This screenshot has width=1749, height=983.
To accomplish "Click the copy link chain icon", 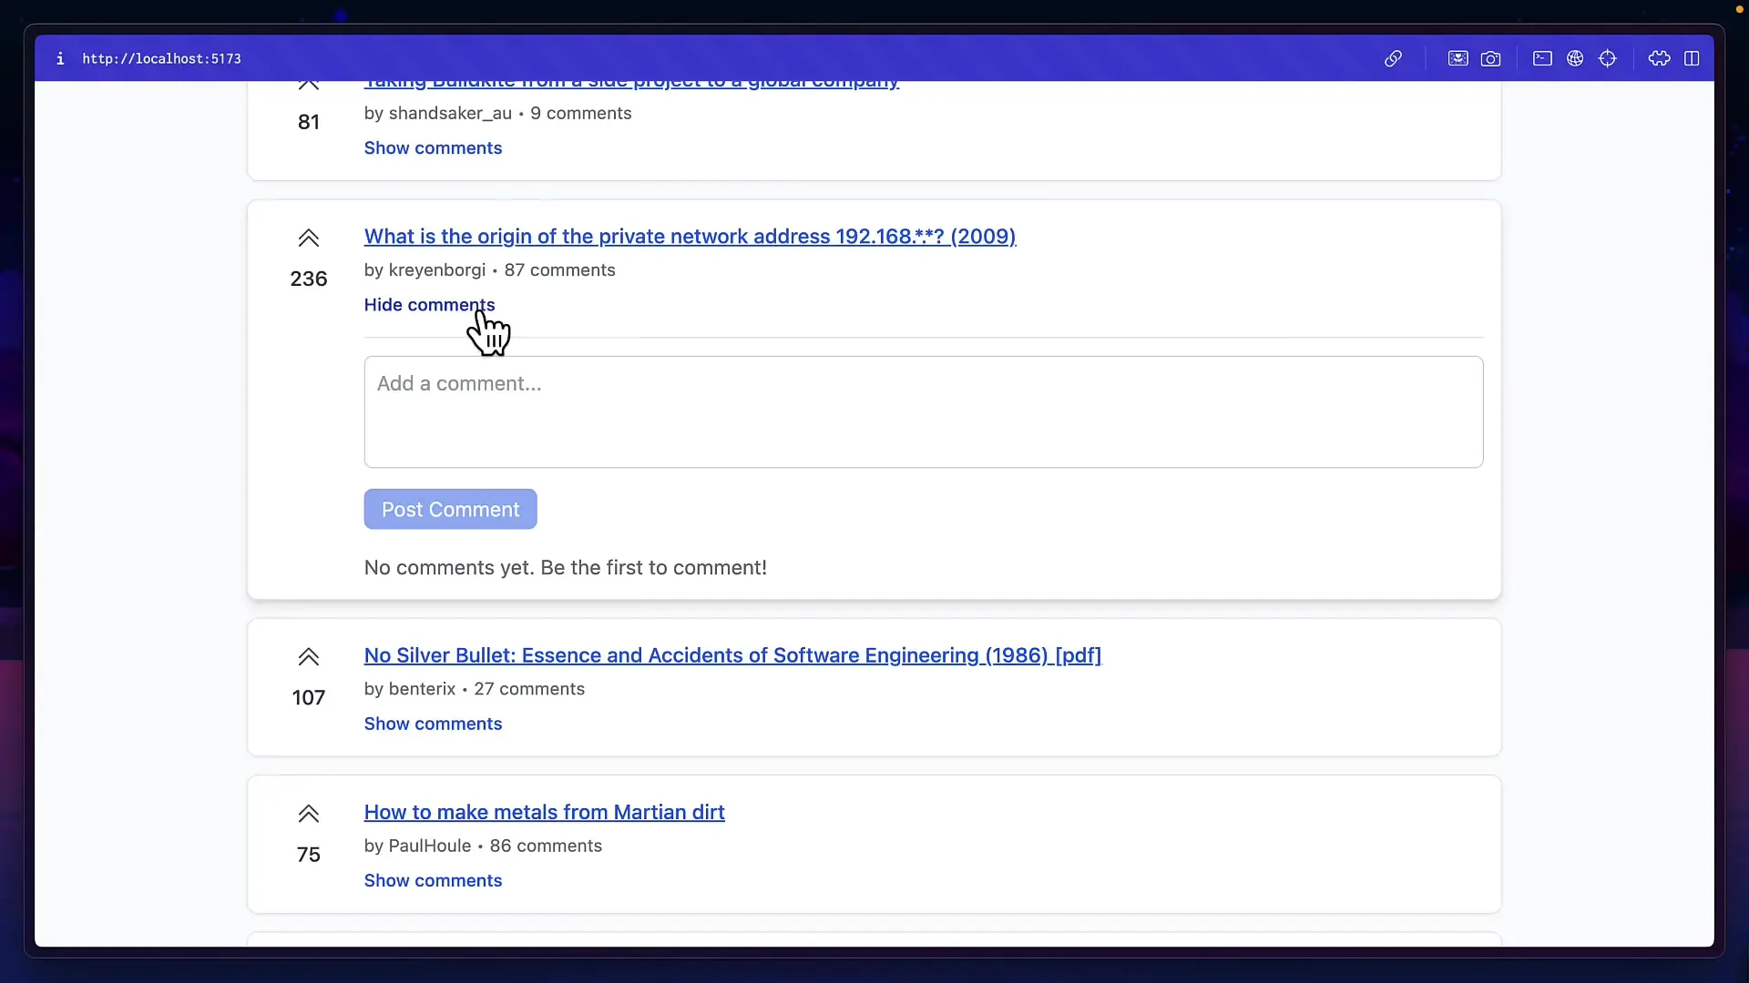I will pos(1393,58).
